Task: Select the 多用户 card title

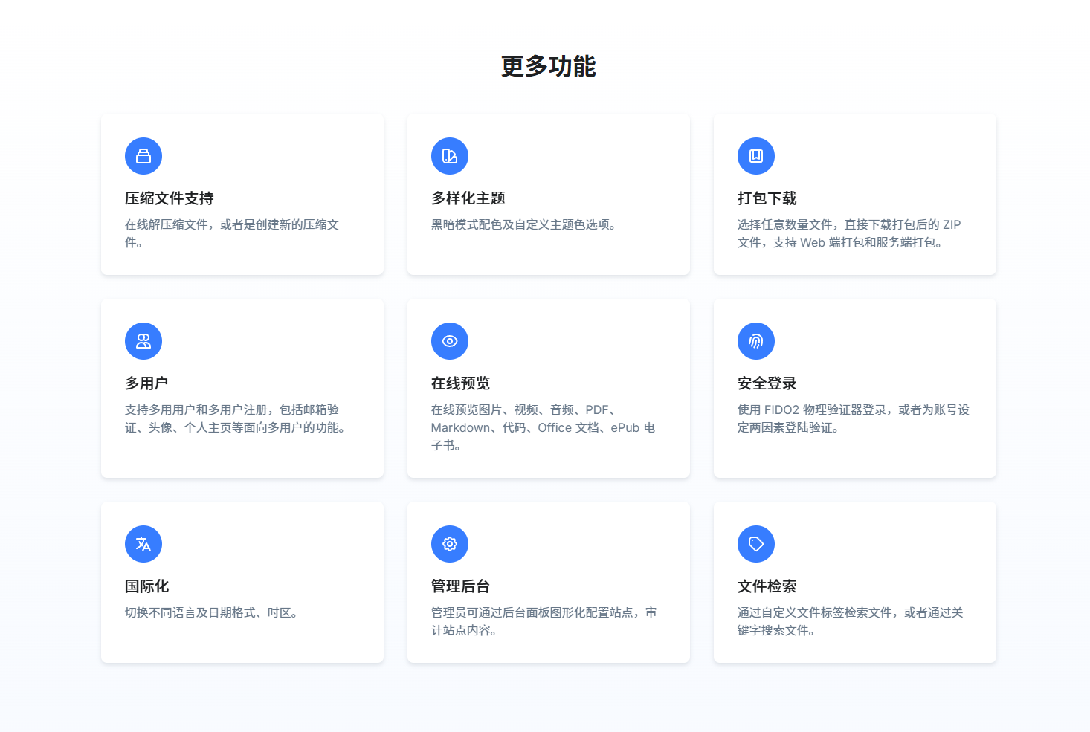Action: click(146, 383)
